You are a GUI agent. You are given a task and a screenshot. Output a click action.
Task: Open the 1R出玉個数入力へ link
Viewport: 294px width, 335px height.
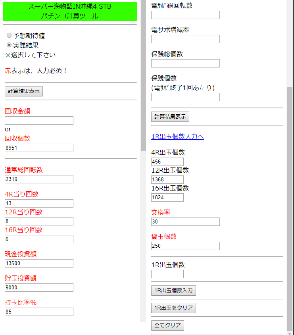pyautogui.click(x=177, y=137)
